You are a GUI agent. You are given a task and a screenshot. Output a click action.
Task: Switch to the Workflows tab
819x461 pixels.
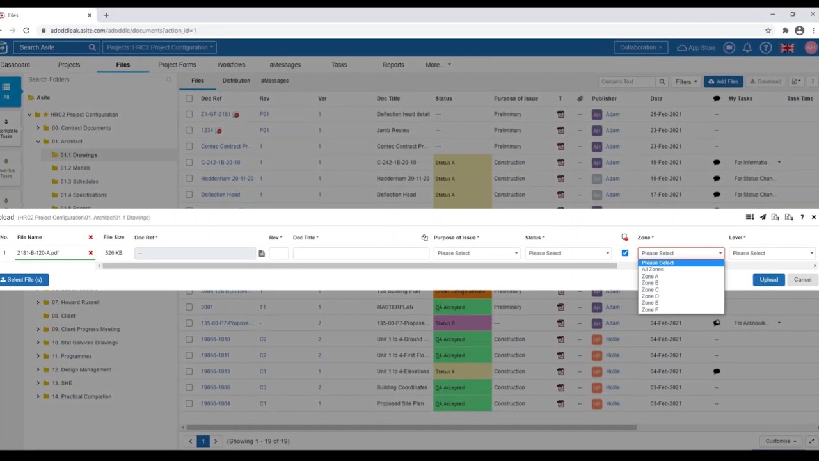pos(231,65)
